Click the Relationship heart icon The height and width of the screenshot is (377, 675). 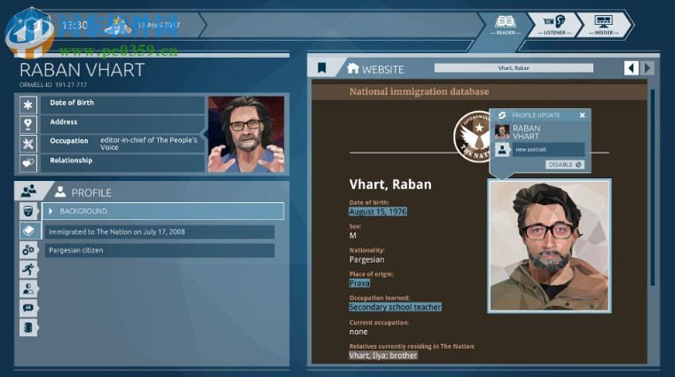point(28,162)
